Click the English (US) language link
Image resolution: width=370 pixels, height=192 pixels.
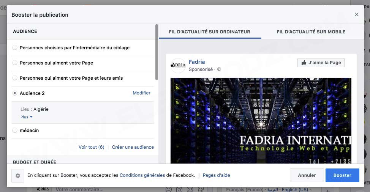pyautogui.click(x=295, y=190)
